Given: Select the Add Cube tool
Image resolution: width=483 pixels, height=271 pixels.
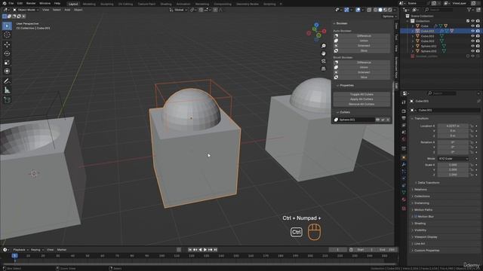Looking at the screenshot, I should tap(7, 100).
